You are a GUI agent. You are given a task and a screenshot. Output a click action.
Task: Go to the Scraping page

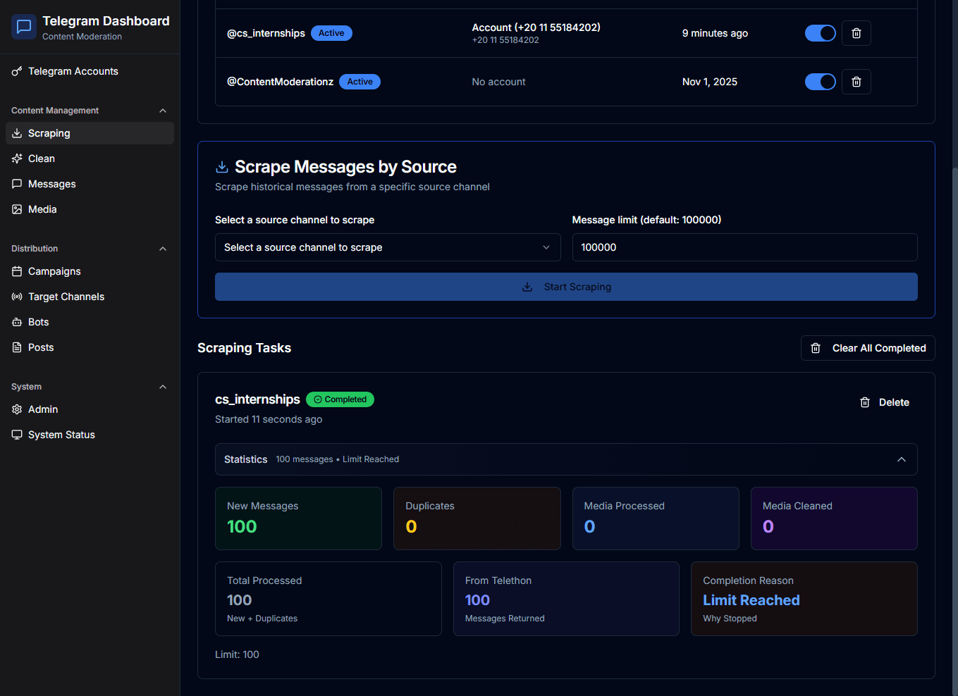click(x=90, y=133)
